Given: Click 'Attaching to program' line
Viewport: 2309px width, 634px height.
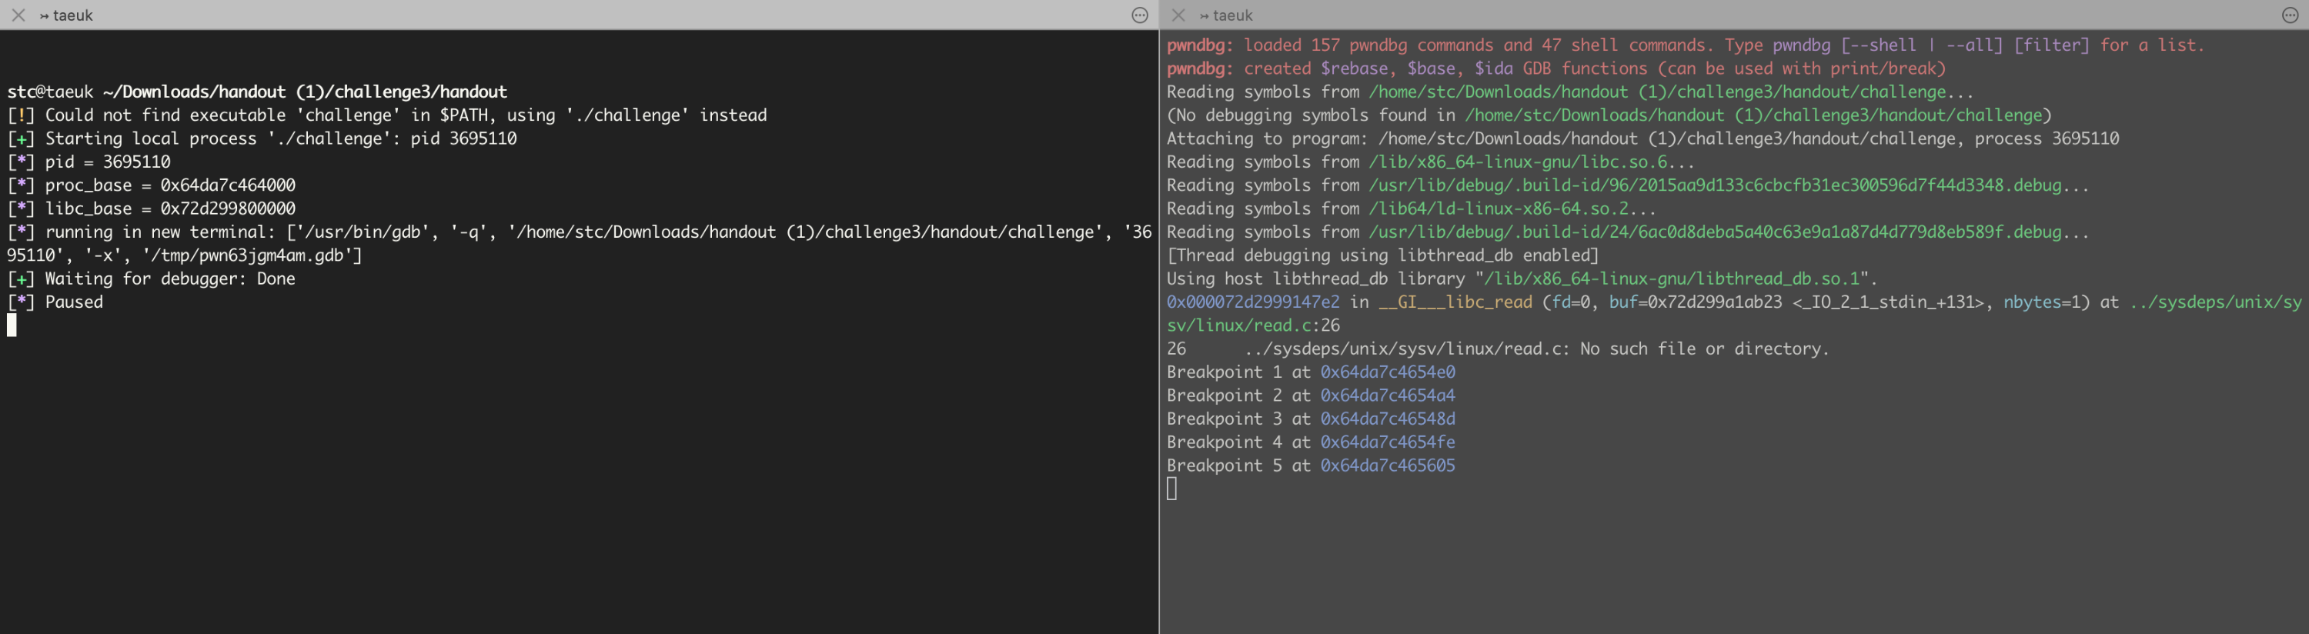Looking at the screenshot, I should coord(1643,138).
